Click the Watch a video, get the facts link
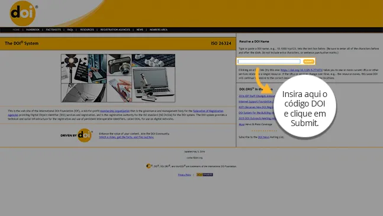The width and height of the screenshot is (383, 216). [126, 137]
